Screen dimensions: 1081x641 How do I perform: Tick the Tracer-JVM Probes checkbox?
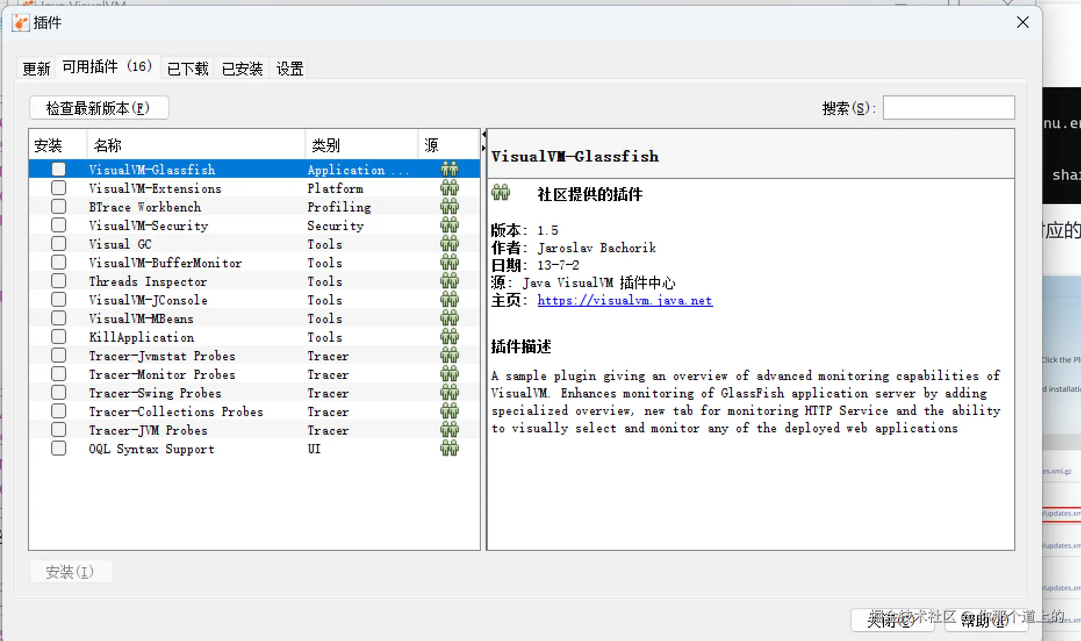59,429
